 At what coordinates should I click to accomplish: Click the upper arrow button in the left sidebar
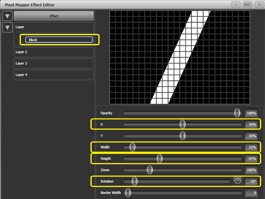tap(7, 16)
